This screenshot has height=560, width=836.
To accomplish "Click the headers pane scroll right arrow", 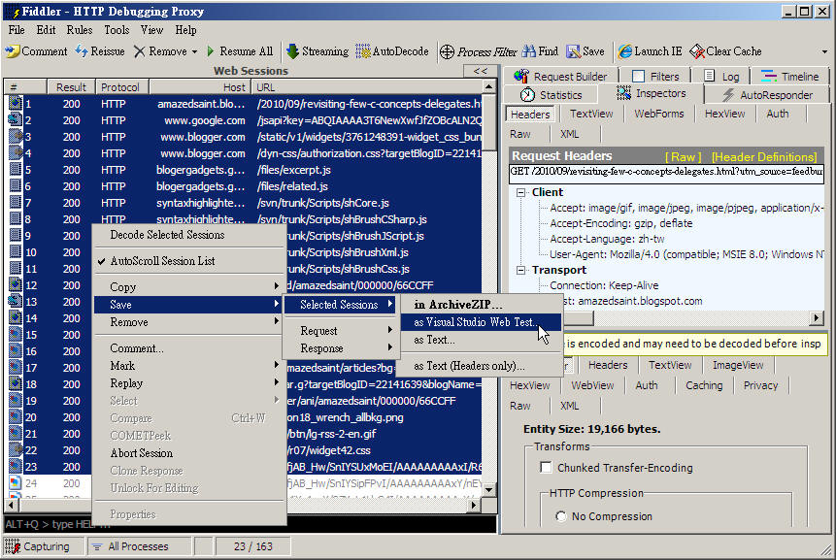I will point(817,318).
